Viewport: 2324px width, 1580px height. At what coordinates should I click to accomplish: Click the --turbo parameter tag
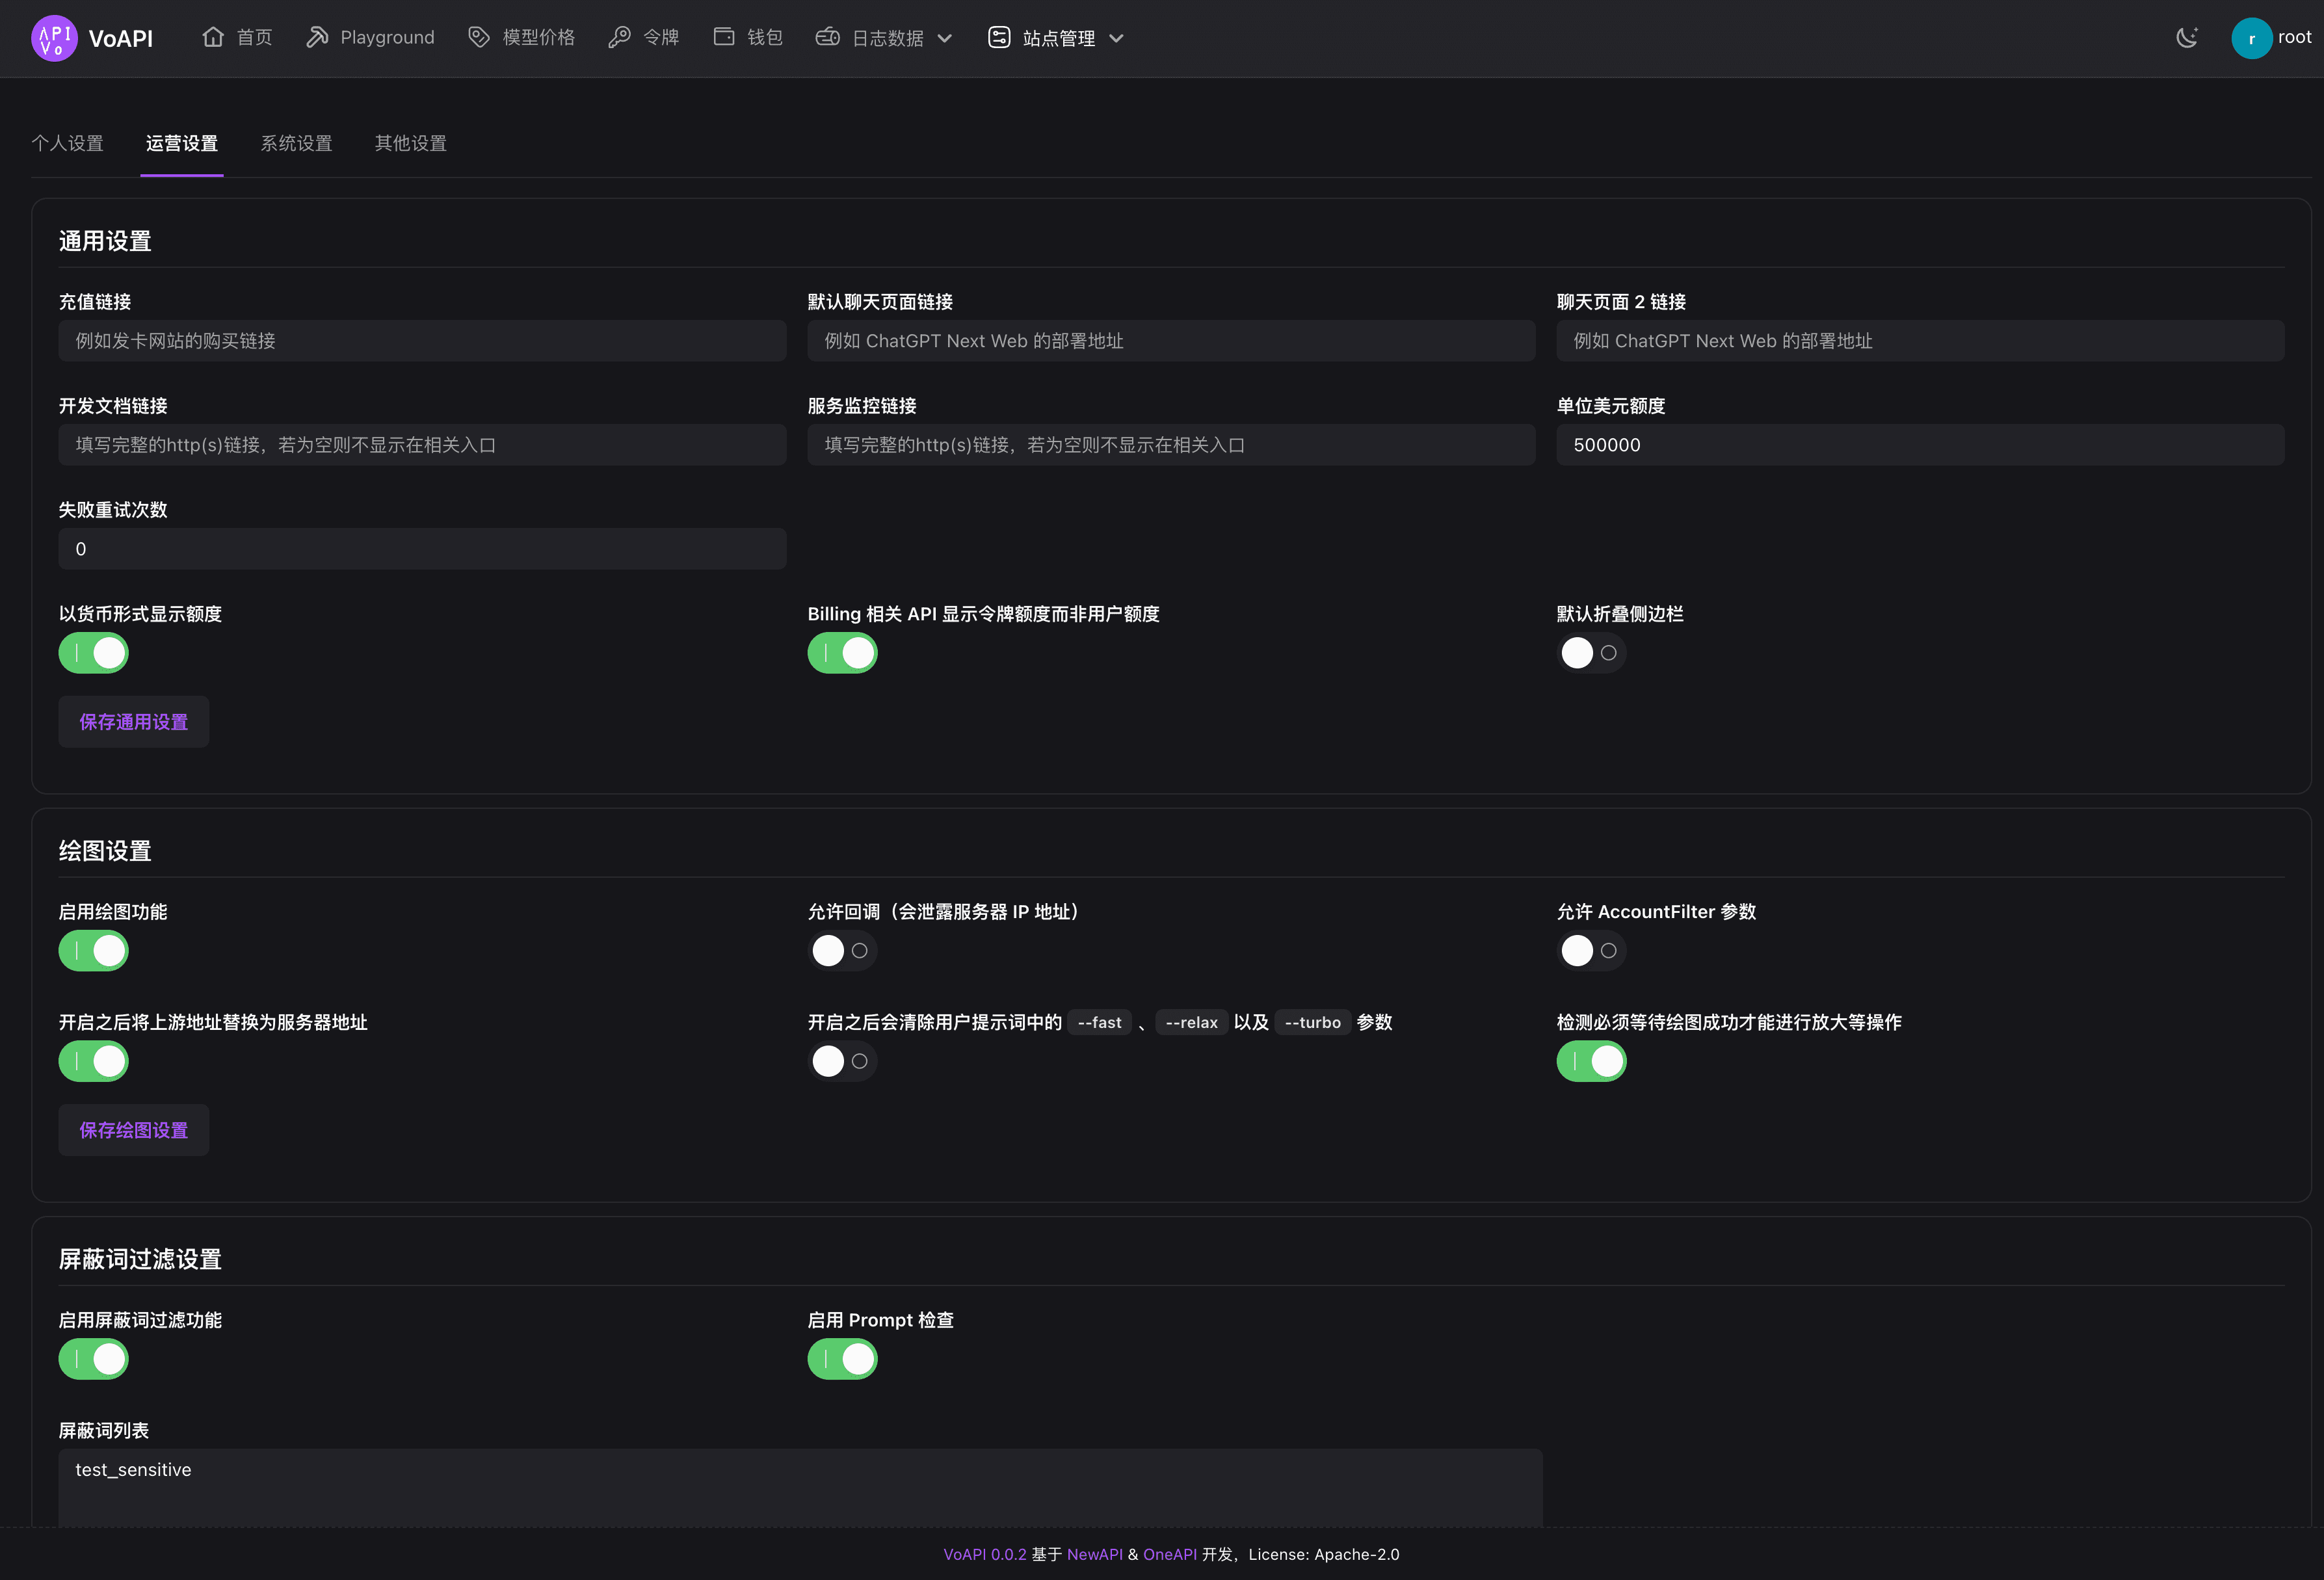click(1312, 1022)
